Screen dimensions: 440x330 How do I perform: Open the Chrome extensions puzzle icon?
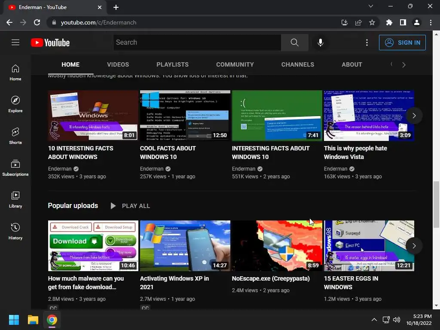389,22
